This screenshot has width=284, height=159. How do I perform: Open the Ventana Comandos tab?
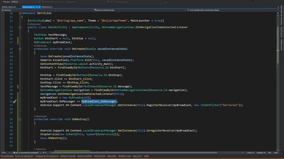coord(68,156)
